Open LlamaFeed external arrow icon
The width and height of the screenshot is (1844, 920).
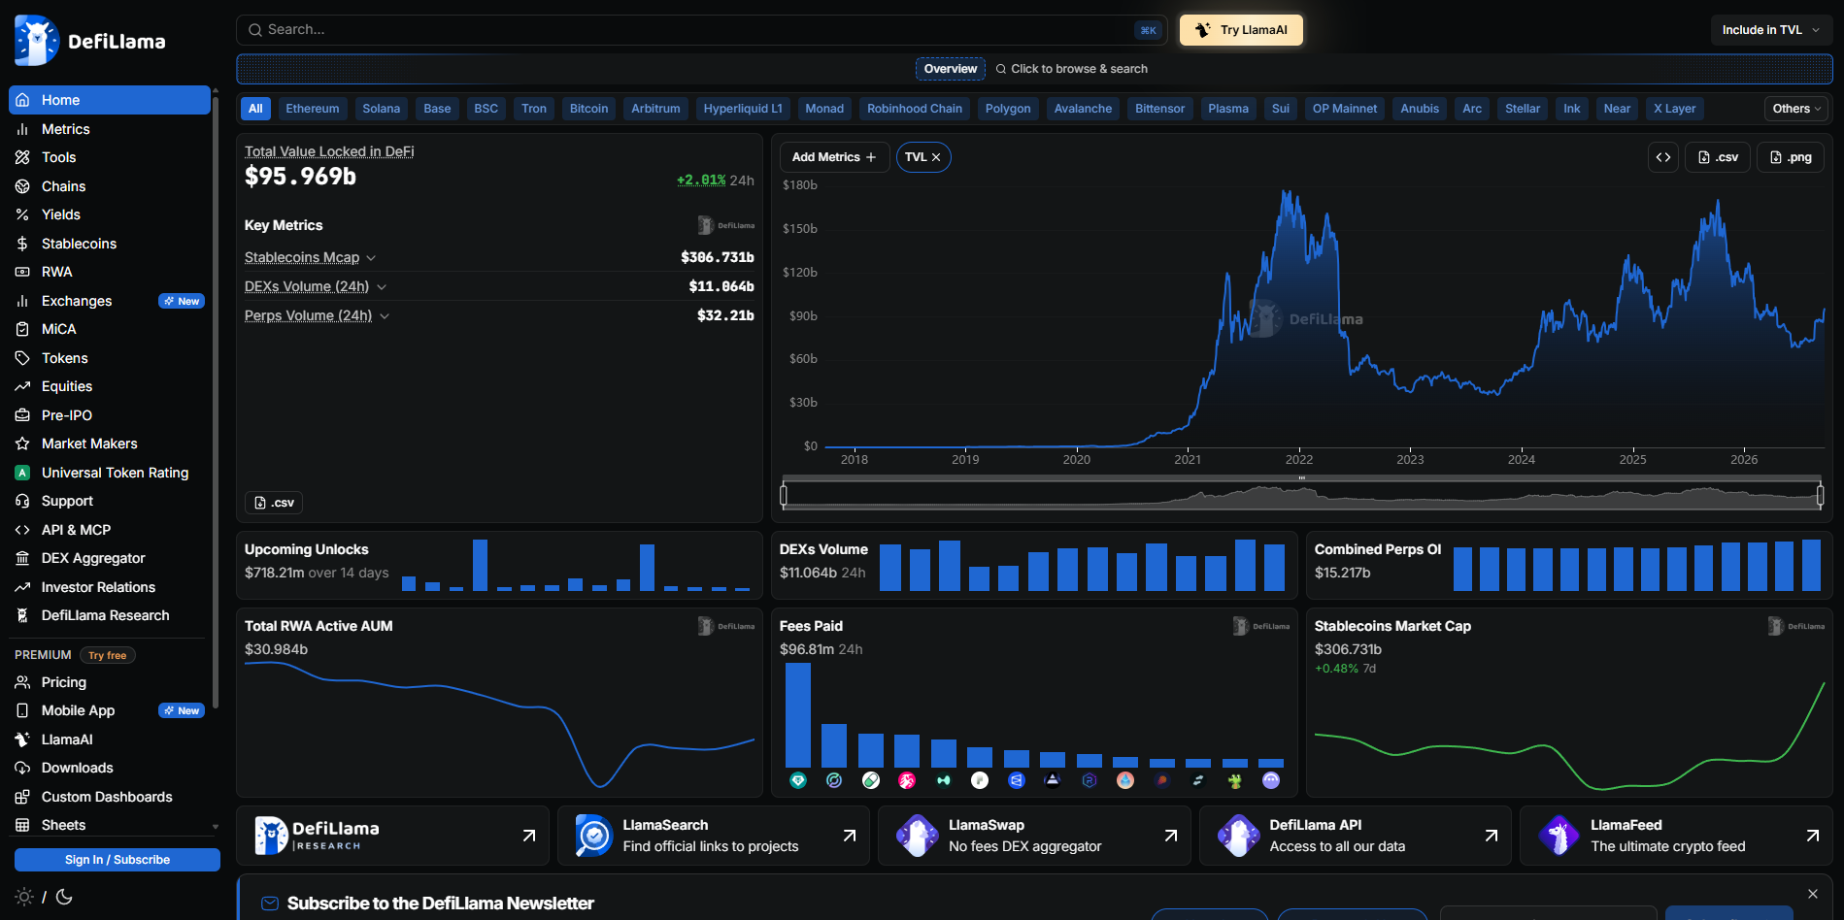click(x=1813, y=836)
